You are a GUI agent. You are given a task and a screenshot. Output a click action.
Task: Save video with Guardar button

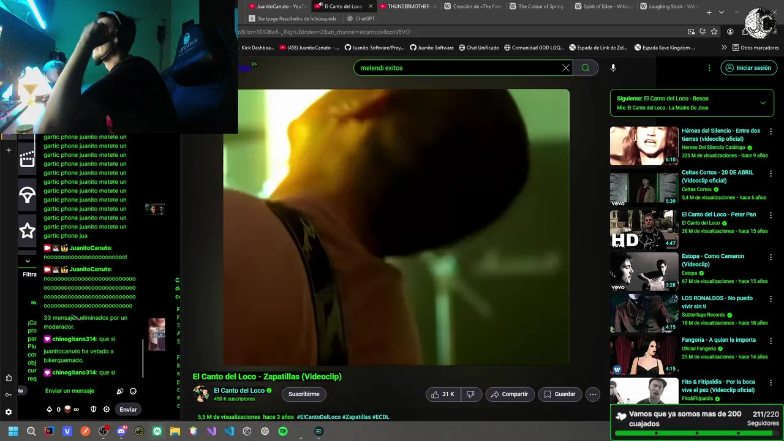pos(560,394)
